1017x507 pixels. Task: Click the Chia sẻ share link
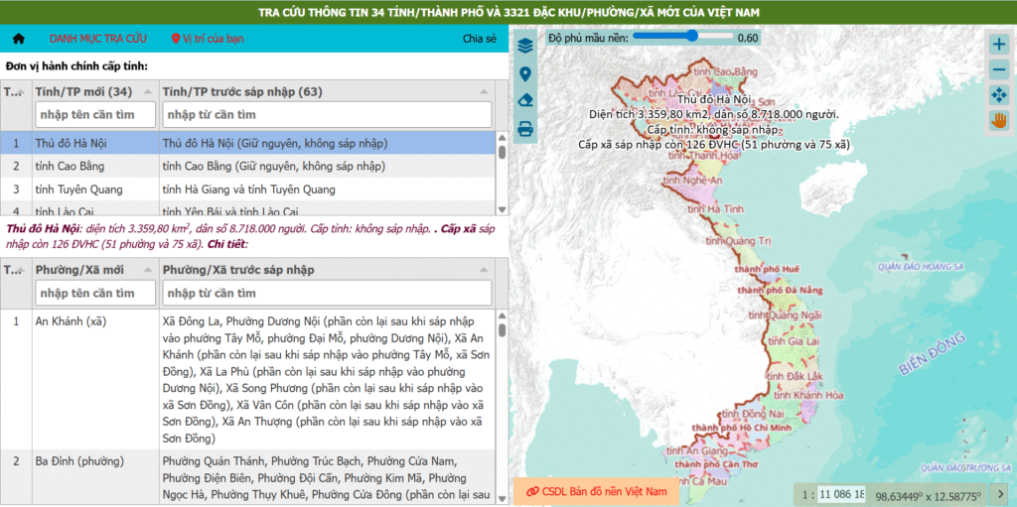479,39
